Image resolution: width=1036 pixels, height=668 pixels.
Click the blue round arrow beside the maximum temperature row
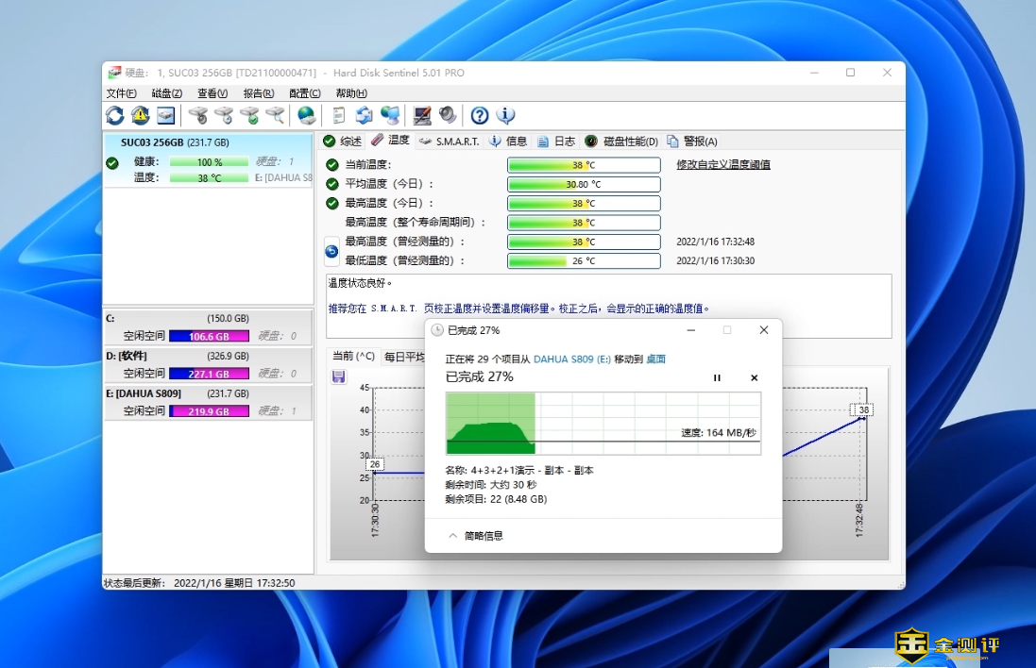[x=331, y=251]
